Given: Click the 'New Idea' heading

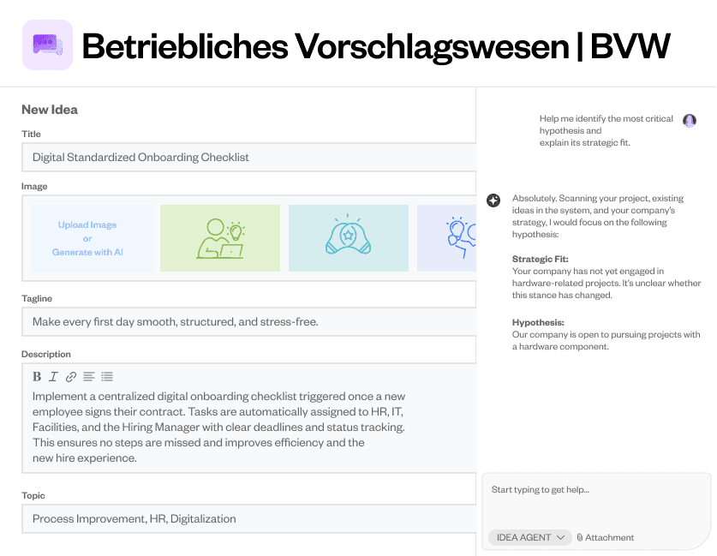Looking at the screenshot, I should tap(50, 110).
